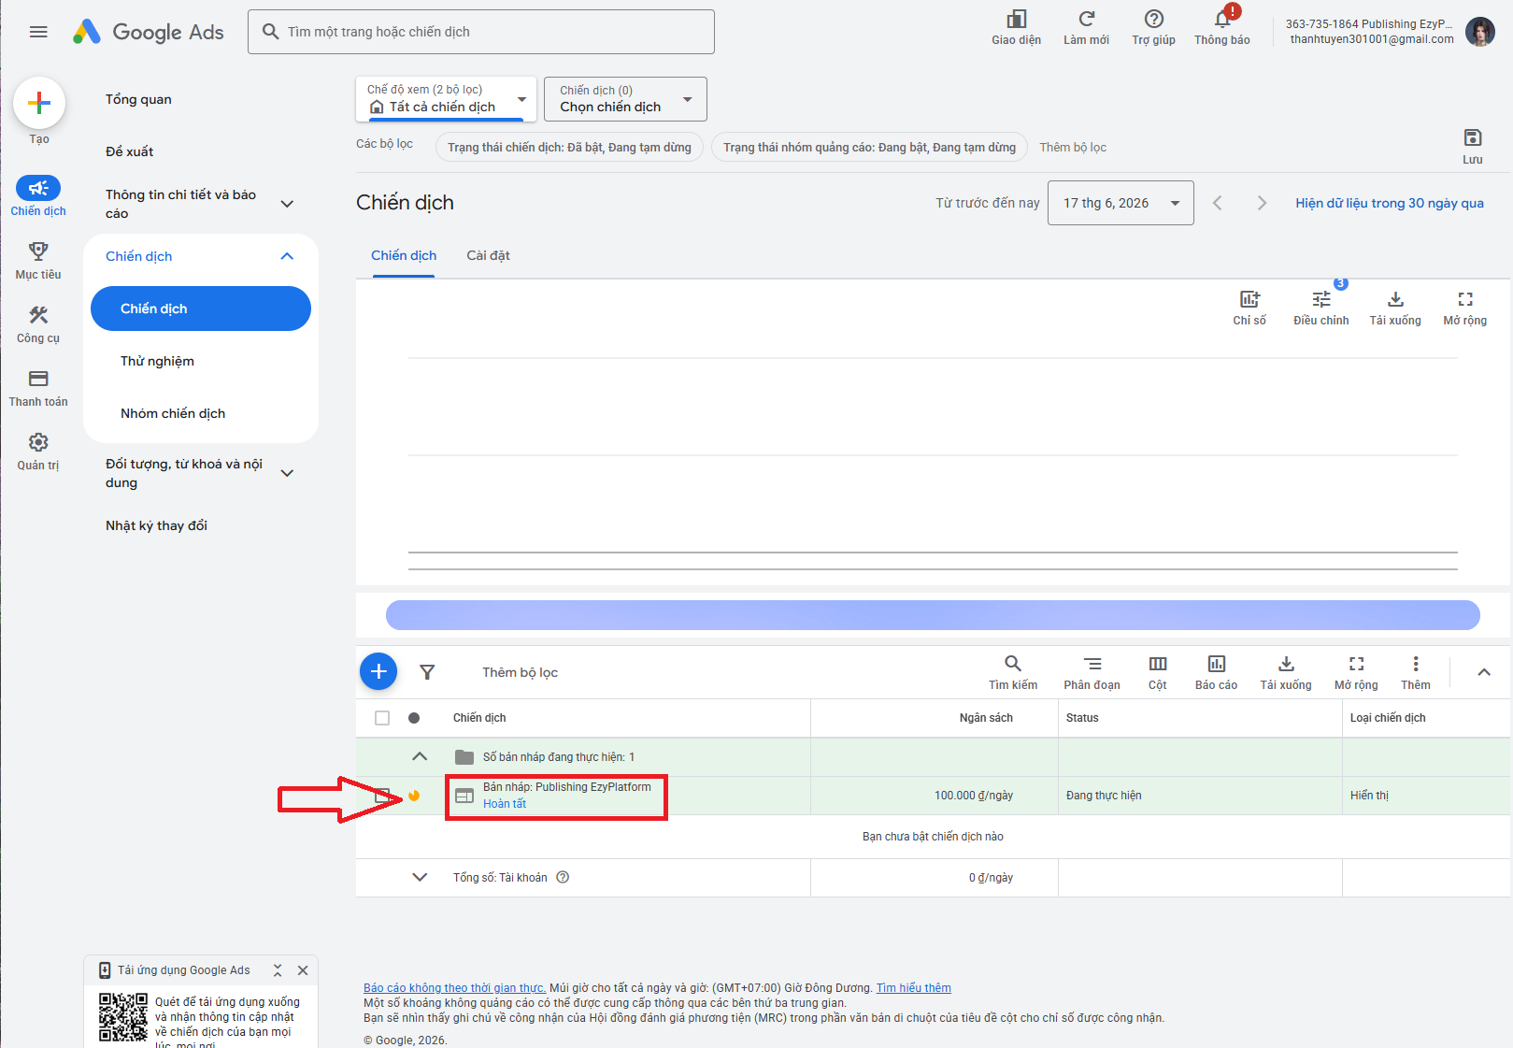Open Báo cáo không theo thời gian thực link
The height and width of the screenshot is (1048, 1513).
(x=454, y=988)
